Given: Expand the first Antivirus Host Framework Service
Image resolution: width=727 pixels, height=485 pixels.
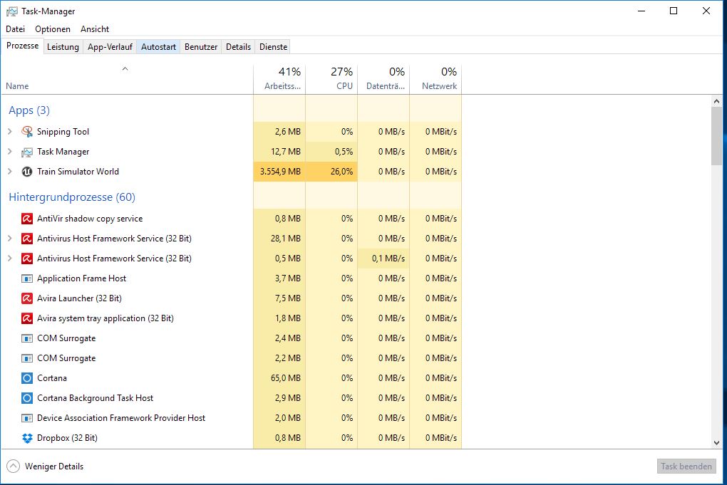Looking at the screenshot, I should pyautogui.click(x=9, y=239).
